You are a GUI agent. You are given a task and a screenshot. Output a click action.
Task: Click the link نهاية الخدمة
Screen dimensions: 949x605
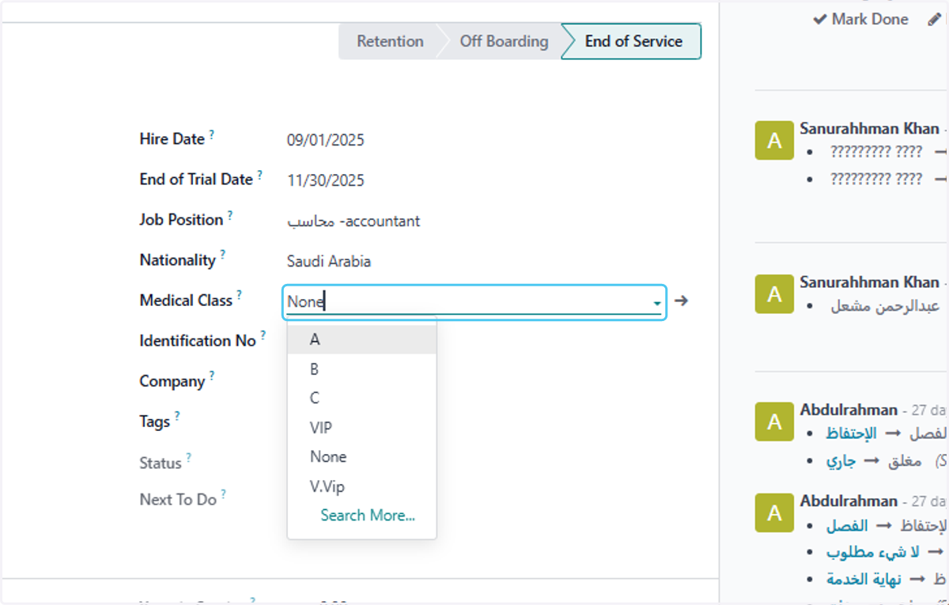pos(864,579)
